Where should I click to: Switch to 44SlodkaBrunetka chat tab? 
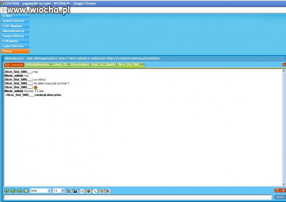(37, 64)
